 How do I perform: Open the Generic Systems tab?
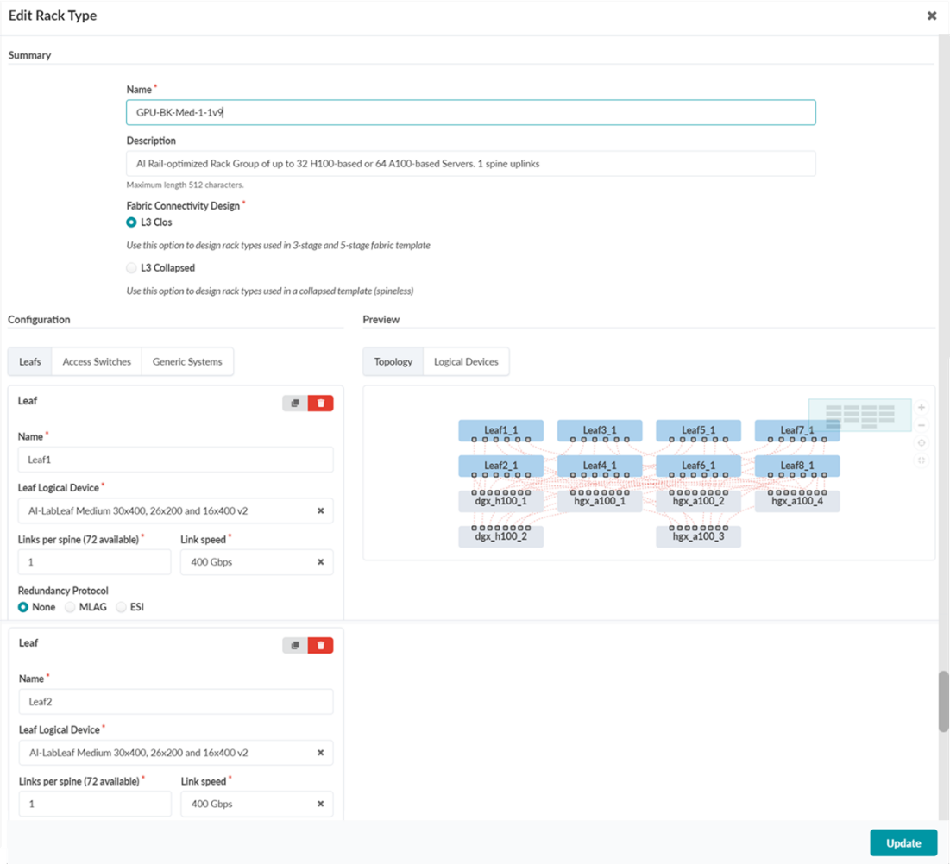pyautogui.click(x=187, y=362)
